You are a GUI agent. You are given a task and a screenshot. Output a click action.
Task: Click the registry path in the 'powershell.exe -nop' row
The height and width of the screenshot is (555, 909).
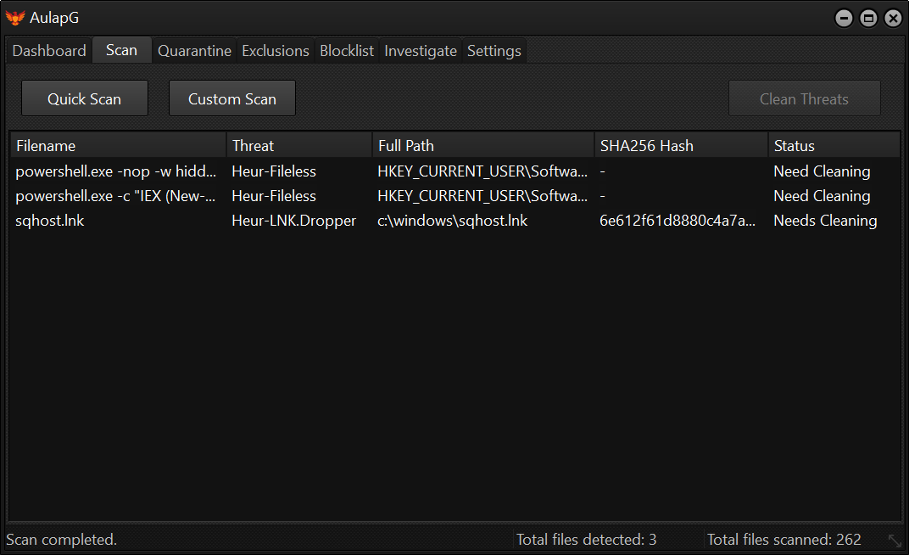[482, 171]
